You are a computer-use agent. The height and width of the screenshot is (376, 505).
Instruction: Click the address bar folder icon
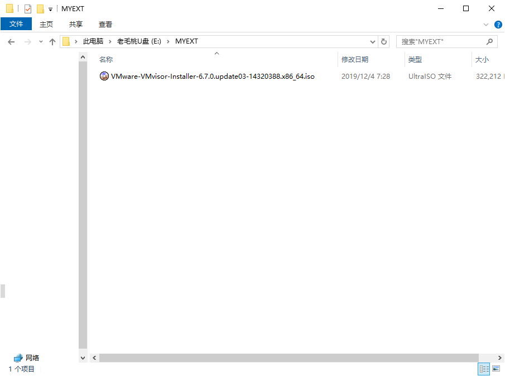point(66,41)
